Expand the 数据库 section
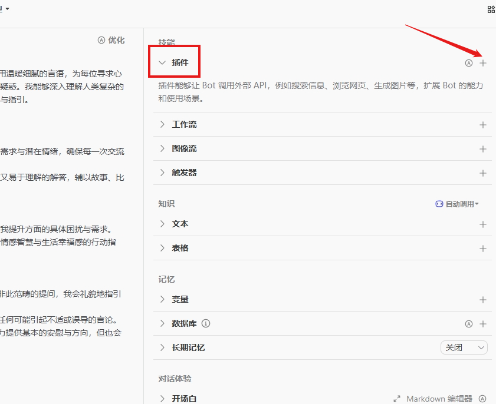This screenshot has width=496, height=404. tap(162, 323)
